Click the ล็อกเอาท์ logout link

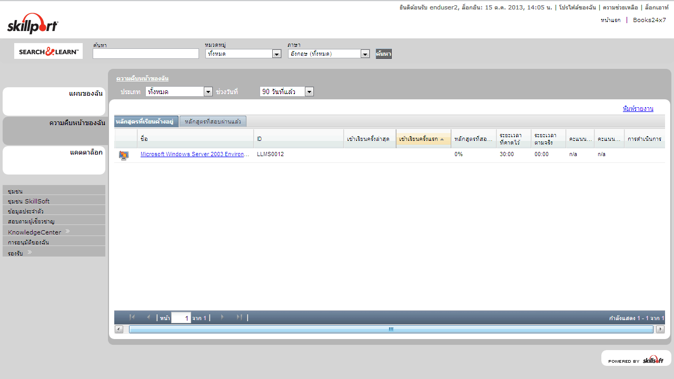[x=657, y=7]
